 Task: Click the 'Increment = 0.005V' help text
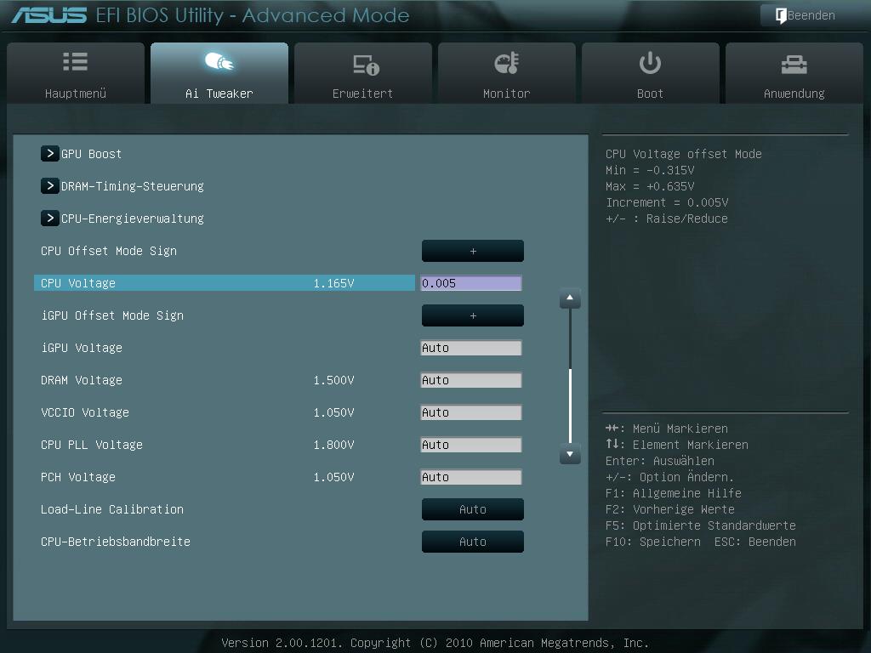tap(667, 202)
